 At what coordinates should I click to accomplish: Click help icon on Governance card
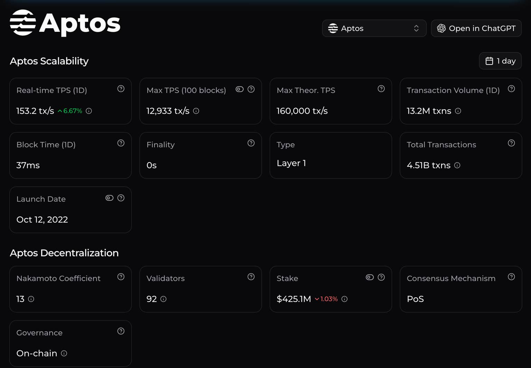121,331
